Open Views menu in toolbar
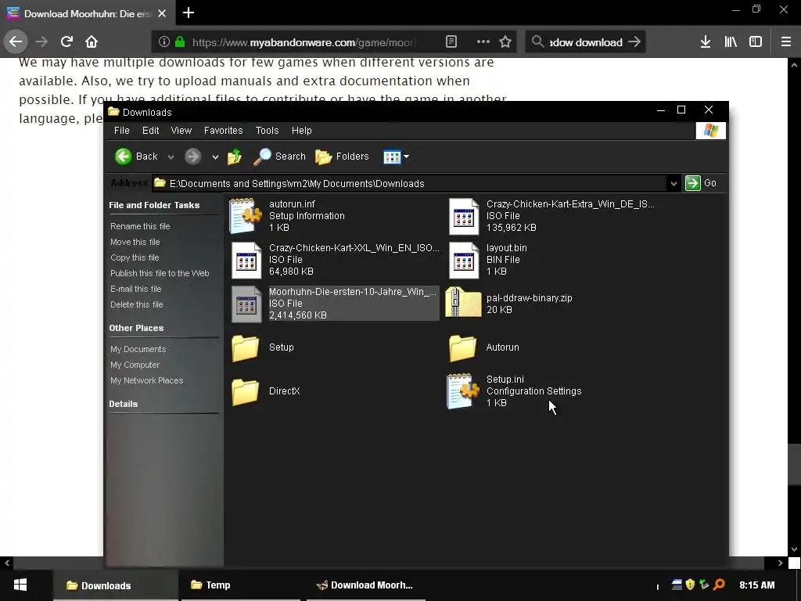The width and height of the screenshot is (801, 601). (396, 157)
